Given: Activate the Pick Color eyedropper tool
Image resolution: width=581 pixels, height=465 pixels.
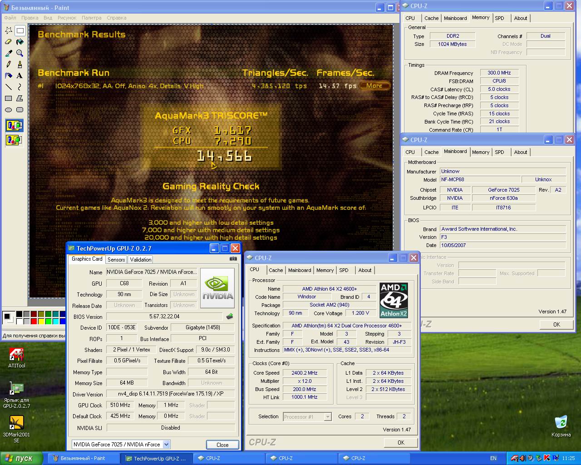Looking at the screenshot, I should [x=9, y=53].
